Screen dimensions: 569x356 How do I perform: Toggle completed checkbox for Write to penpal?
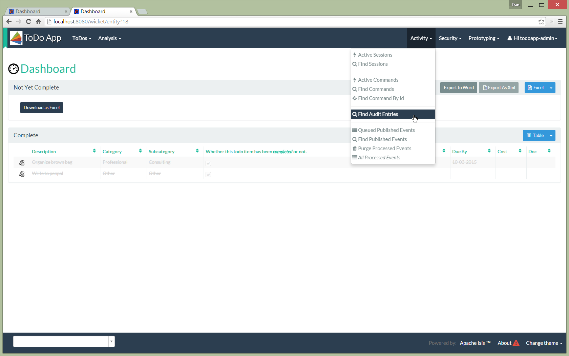(x=208, y=175)
